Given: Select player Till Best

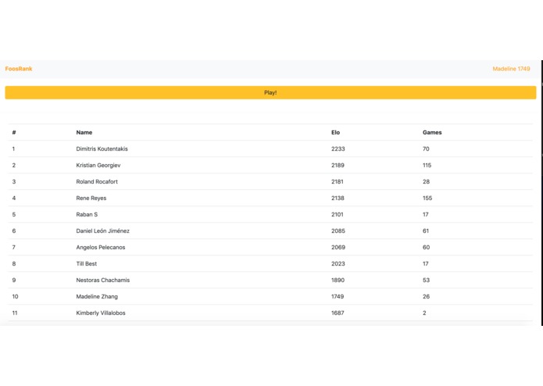Looking at the screenshot, I should pyautogui.click(x=87, y=263).
